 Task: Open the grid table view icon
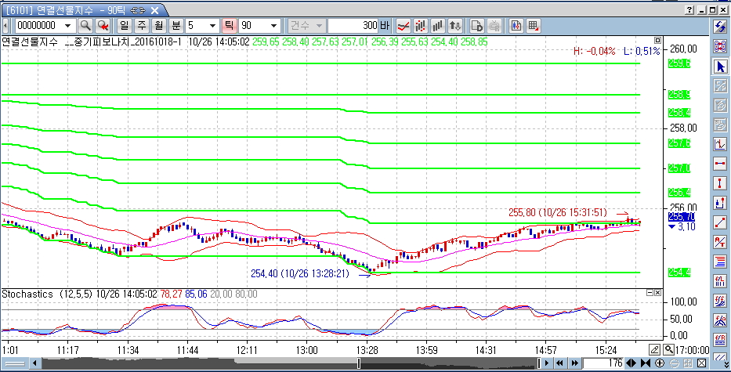[534, 25]
